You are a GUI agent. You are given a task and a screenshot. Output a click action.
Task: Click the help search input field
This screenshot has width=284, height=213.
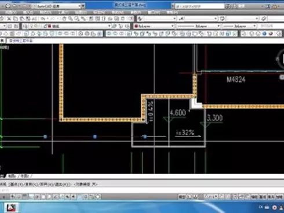(x=199, y=6)
